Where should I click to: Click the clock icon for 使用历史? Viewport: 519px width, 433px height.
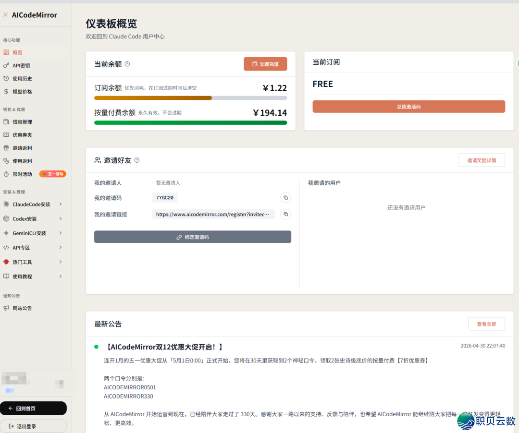pos(6,78)
